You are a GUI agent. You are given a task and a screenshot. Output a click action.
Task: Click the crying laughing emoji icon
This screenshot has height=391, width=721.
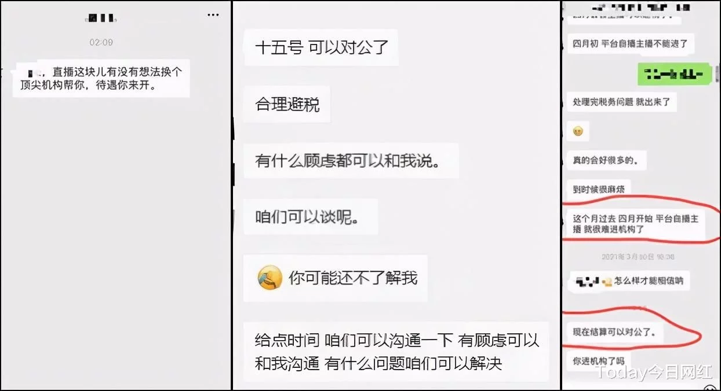point(270,278)
